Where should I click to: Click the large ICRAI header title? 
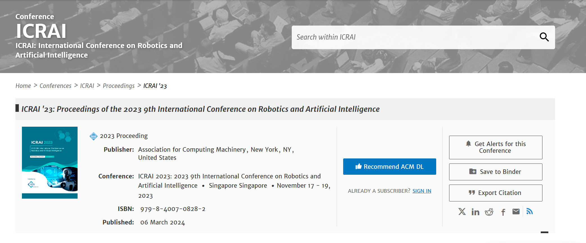pos(41,31)
